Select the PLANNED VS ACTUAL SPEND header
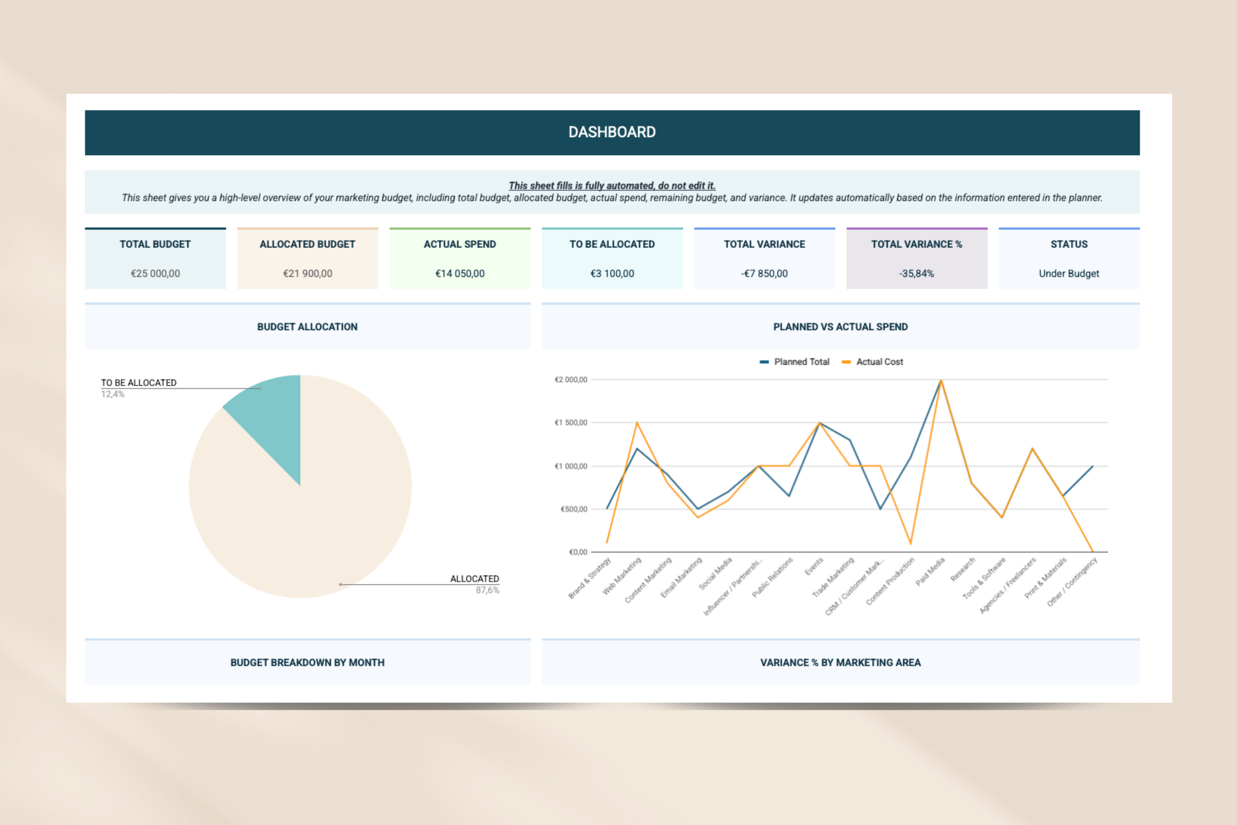1237x825 pixels. (x=841, y=327)
